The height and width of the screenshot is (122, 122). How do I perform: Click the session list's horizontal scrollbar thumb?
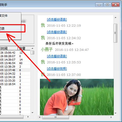12,117
